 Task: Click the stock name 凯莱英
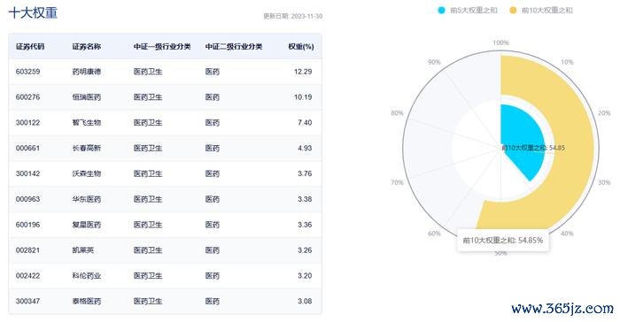click(x=82, y=250)
